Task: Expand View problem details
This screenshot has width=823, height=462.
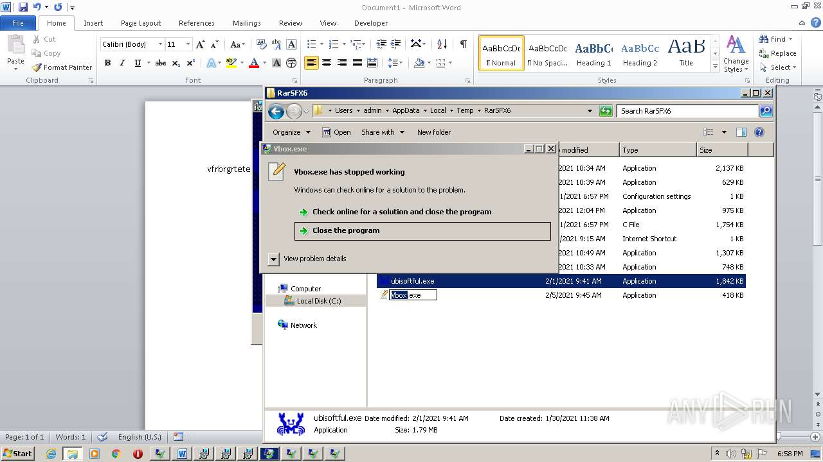Action: pos(273,259)
